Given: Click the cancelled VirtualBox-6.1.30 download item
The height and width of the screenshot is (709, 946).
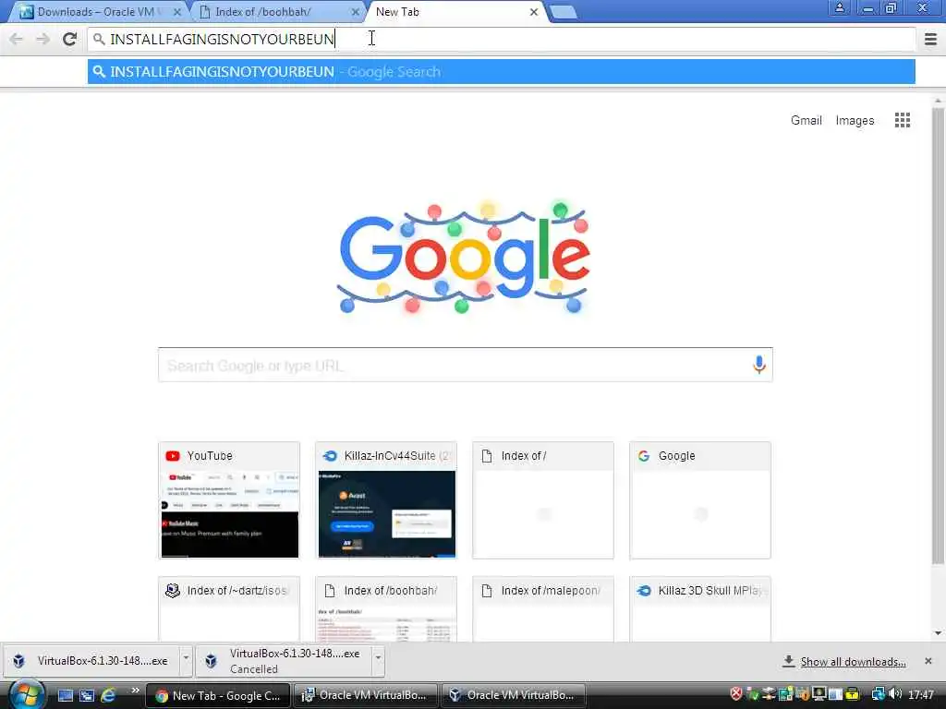Looking at the screenshot, I should click(x=284, y=661).
